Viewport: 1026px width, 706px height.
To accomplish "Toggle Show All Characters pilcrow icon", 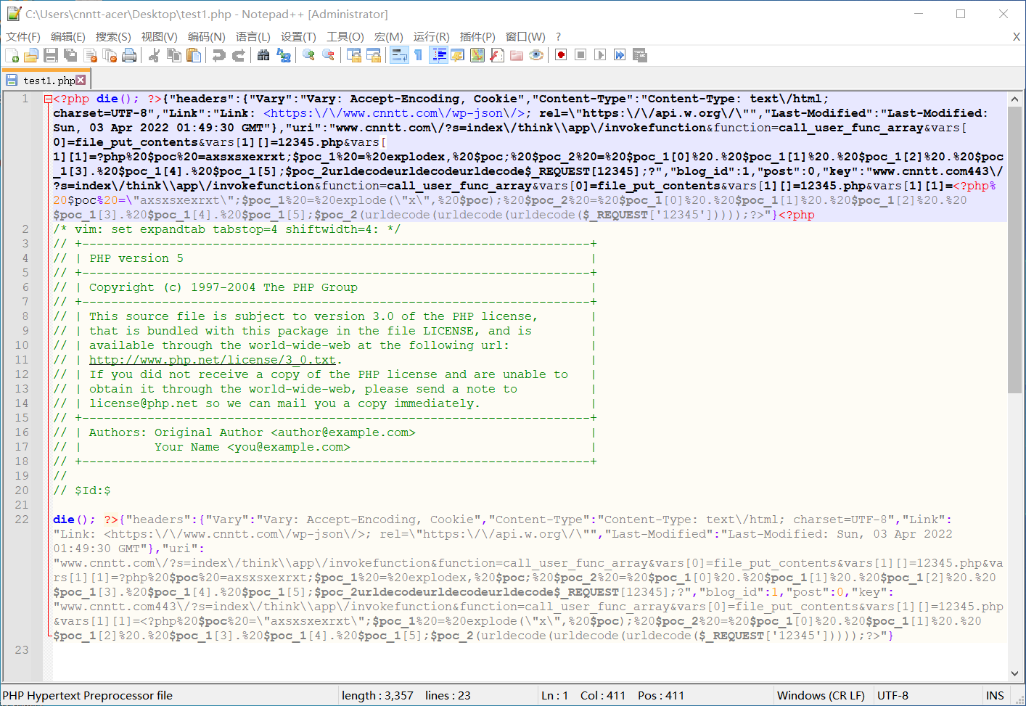I will click(419, 55).
